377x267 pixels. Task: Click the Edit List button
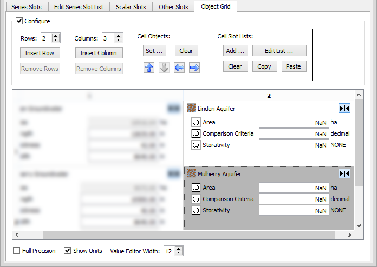point(279,51)
